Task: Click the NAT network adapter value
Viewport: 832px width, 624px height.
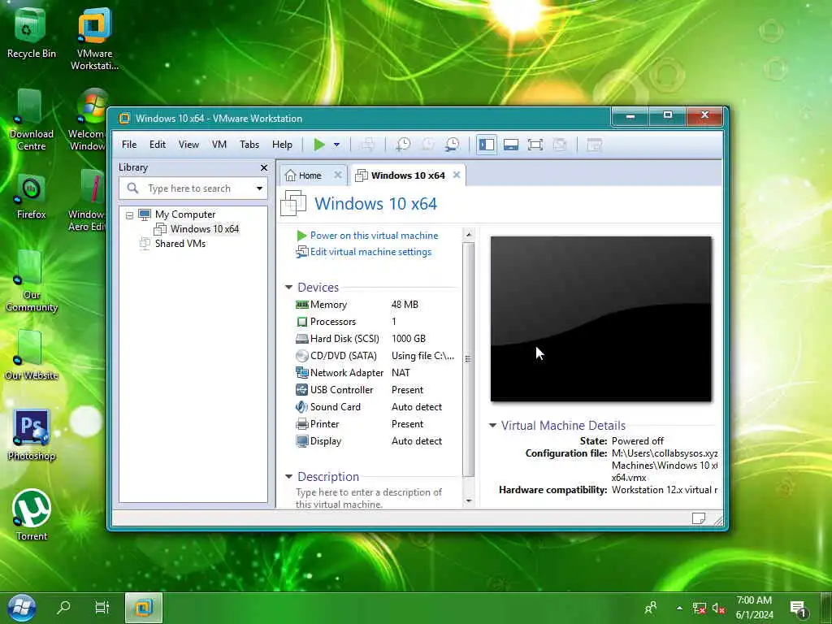Action: point(401,372)
